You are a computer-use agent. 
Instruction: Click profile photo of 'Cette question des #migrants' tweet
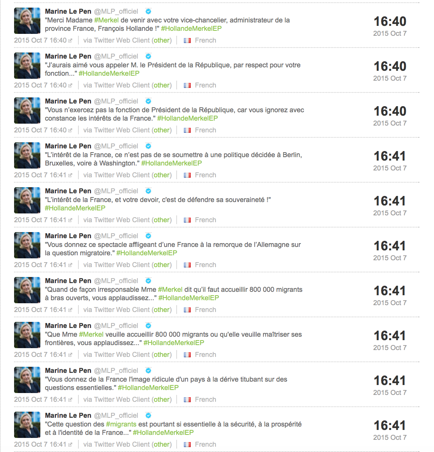tap(27, 425)
